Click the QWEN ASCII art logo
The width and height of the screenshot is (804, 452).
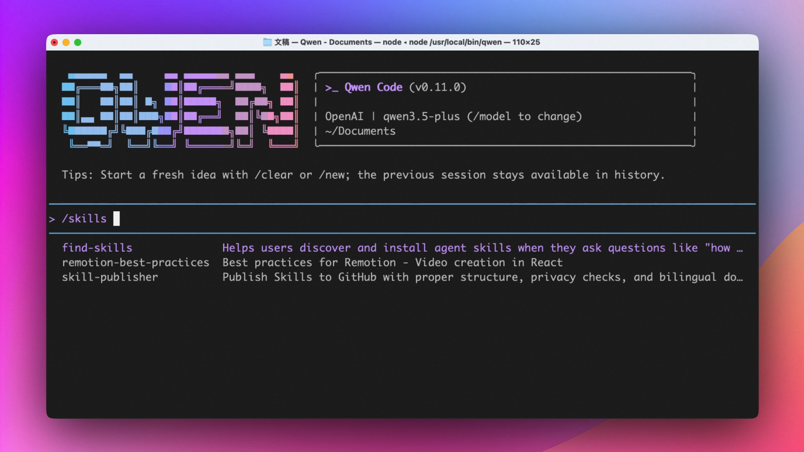pos(179,110)
